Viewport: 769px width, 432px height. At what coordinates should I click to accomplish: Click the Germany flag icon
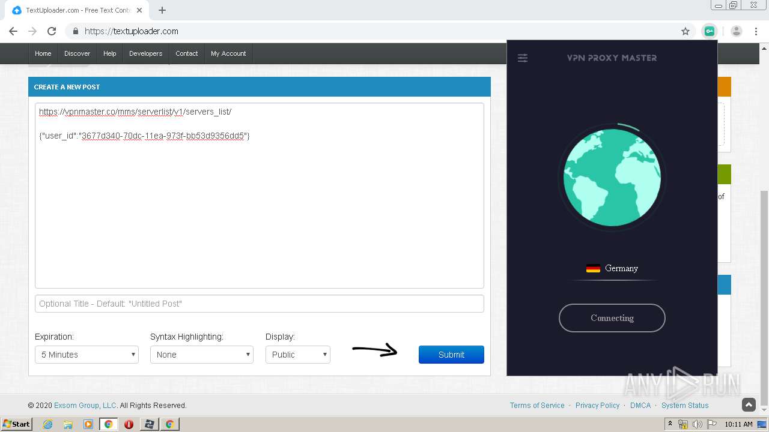[x=593, y=268]
